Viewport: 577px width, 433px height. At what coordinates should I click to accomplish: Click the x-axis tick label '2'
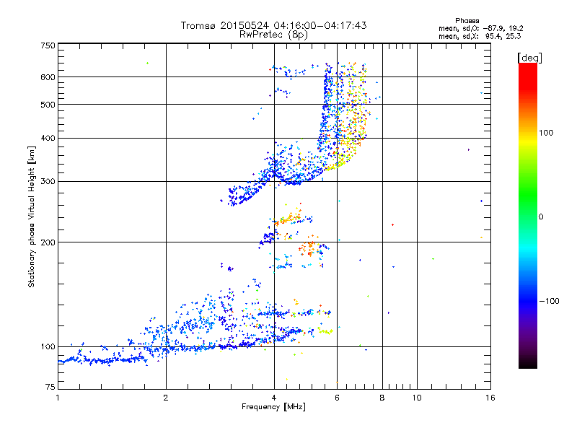[166, 398]
